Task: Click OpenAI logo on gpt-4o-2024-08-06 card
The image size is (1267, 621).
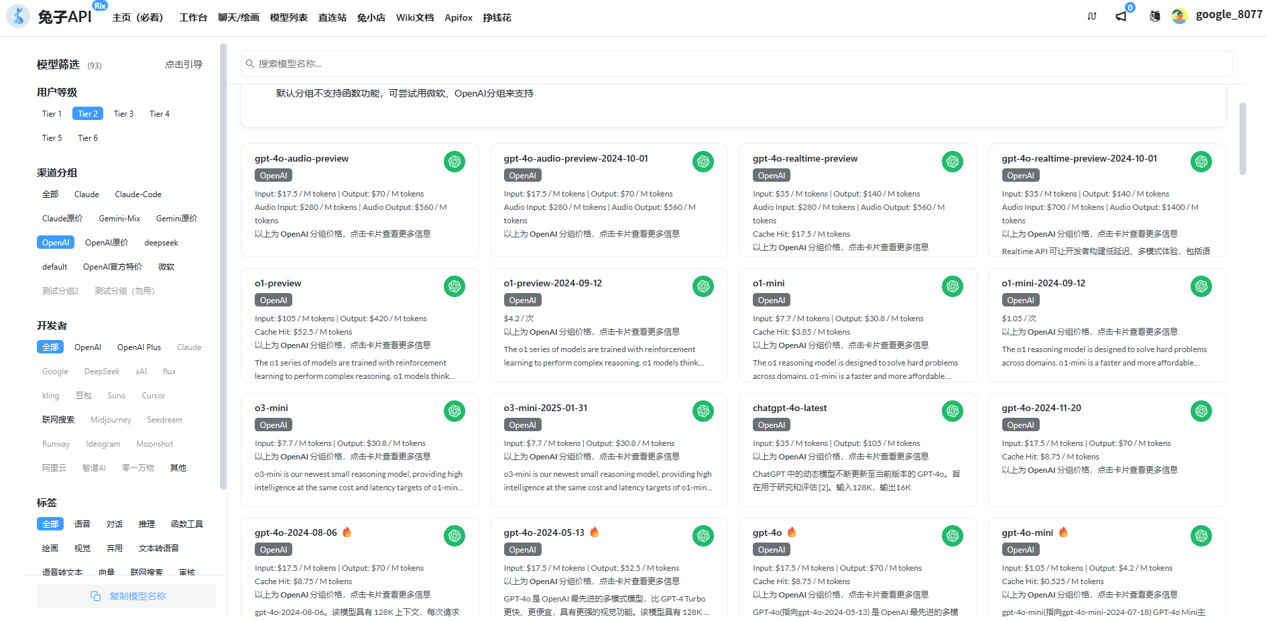Action: coord(455,536)
